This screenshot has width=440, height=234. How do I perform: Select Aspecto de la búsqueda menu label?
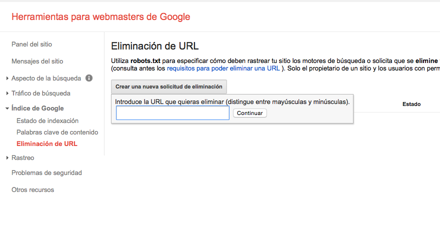46,78
